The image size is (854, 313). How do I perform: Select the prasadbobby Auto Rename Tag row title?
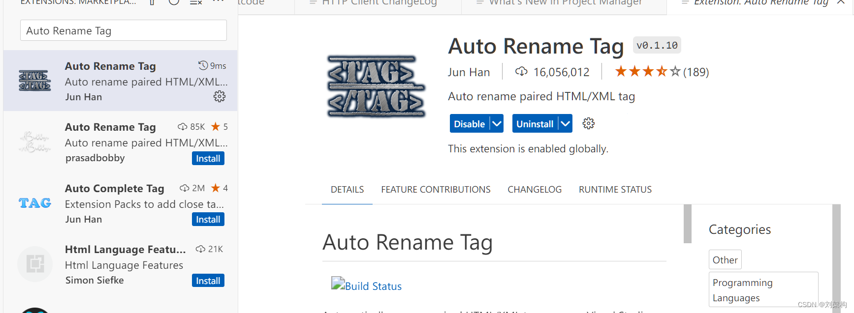[x=110, y=127]
